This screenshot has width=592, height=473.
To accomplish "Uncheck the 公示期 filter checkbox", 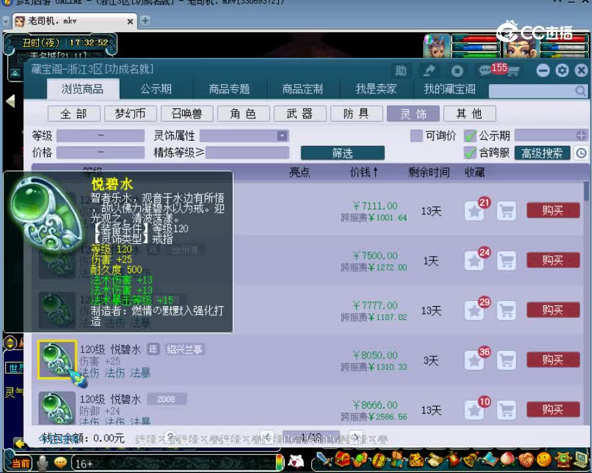I will coord(470,135).
